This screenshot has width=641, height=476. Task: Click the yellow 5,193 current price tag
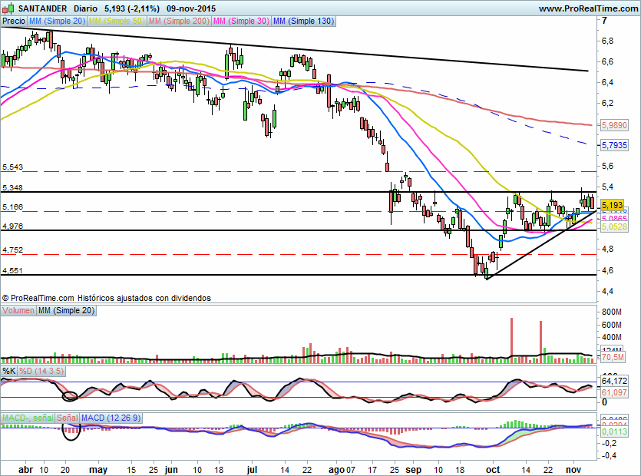[612, 204]
